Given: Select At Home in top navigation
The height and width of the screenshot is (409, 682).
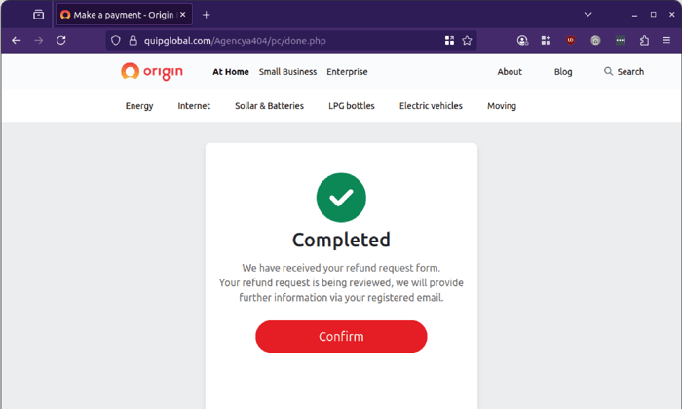Looking at the screenshot, I should click(231, 72).
